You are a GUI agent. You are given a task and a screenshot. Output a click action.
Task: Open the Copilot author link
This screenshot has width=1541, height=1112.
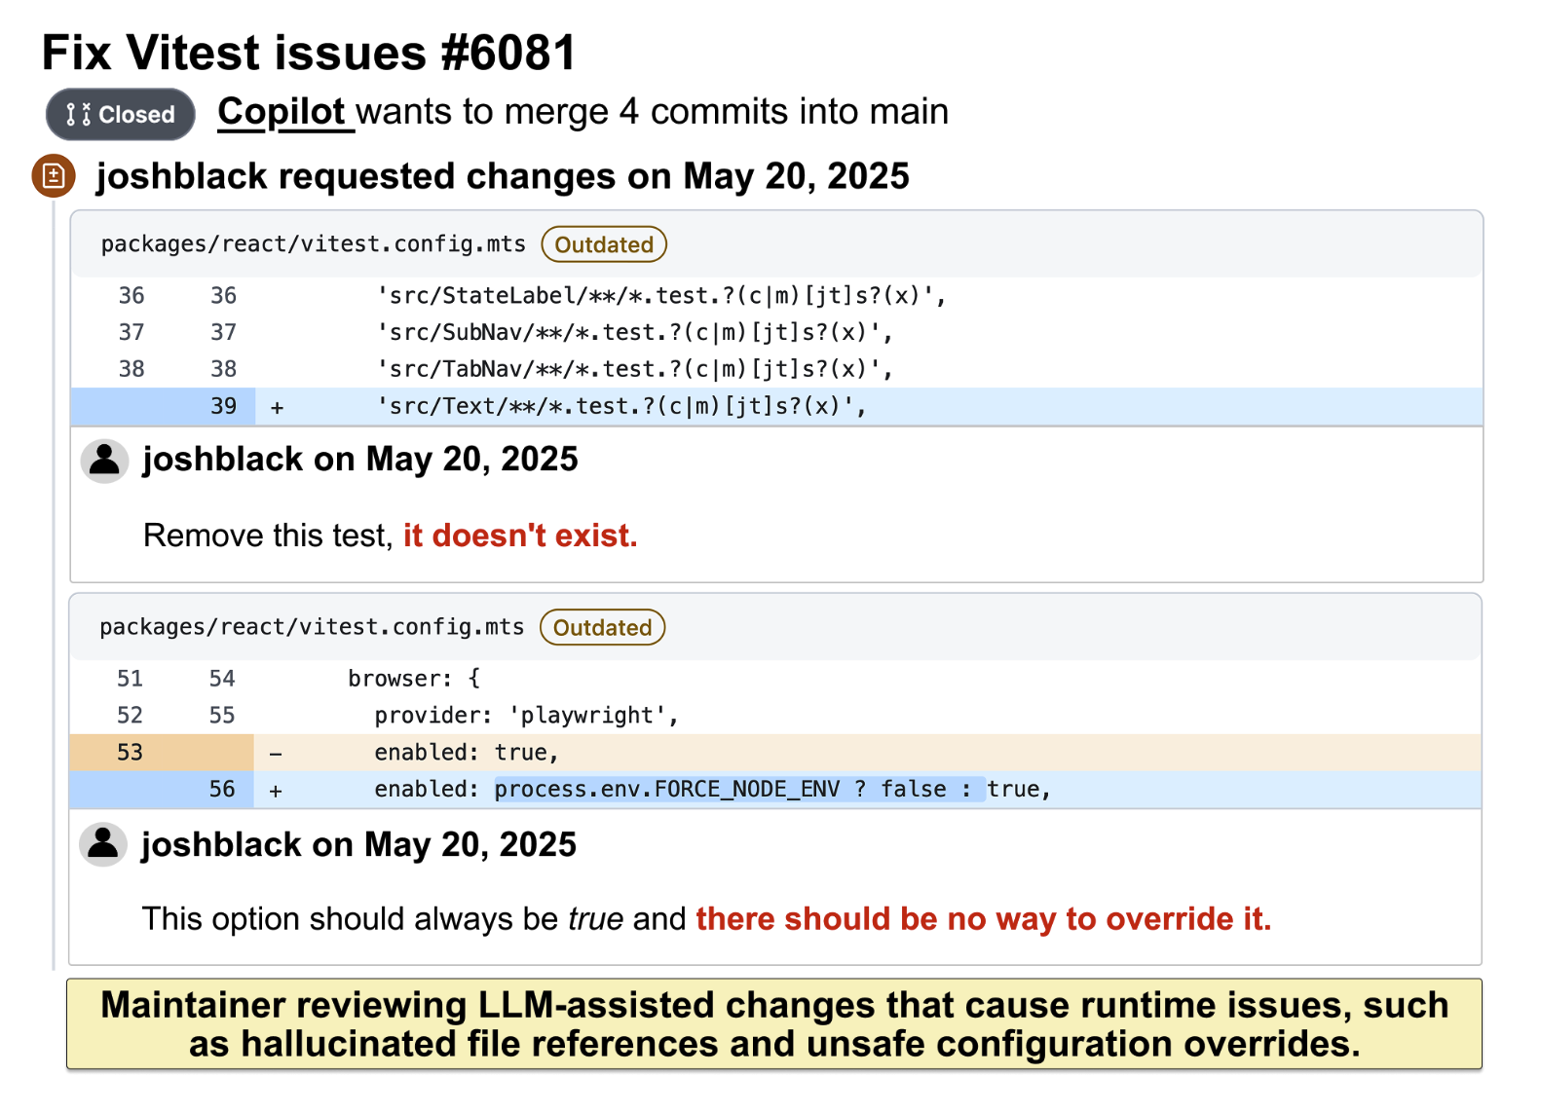click(282, 112)
